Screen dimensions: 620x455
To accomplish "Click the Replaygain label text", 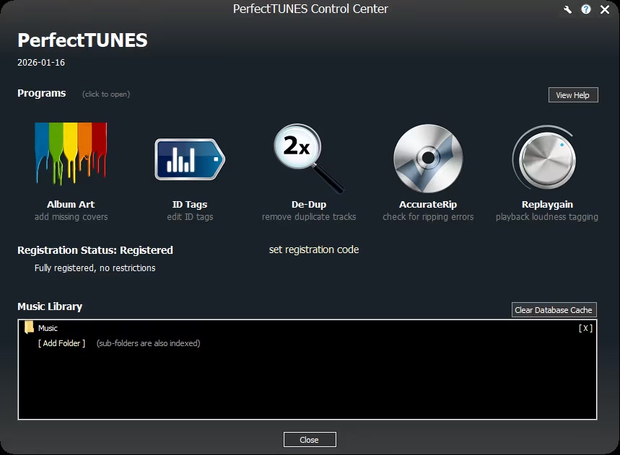I will pyautogui.click(x=546, y=204).
